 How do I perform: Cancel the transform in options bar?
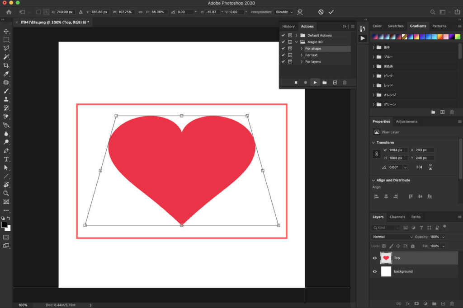pos(321,12)
